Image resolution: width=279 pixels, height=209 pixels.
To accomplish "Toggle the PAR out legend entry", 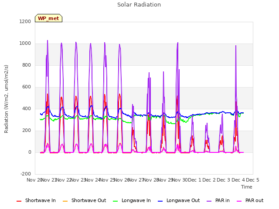I will coord(250,200).
